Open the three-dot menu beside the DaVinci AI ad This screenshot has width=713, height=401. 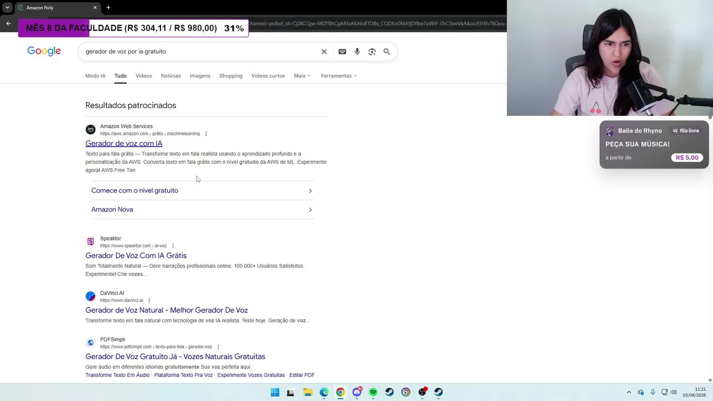[149, 300]
